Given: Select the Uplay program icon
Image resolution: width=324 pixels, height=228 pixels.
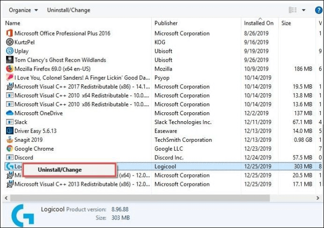Looking at the screenshot, I should [9, 51].
